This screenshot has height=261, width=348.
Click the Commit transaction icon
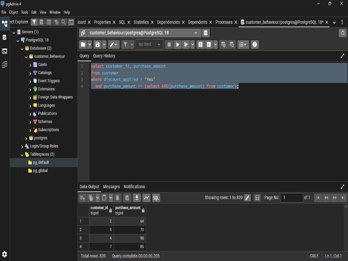[x=223, y=45]
